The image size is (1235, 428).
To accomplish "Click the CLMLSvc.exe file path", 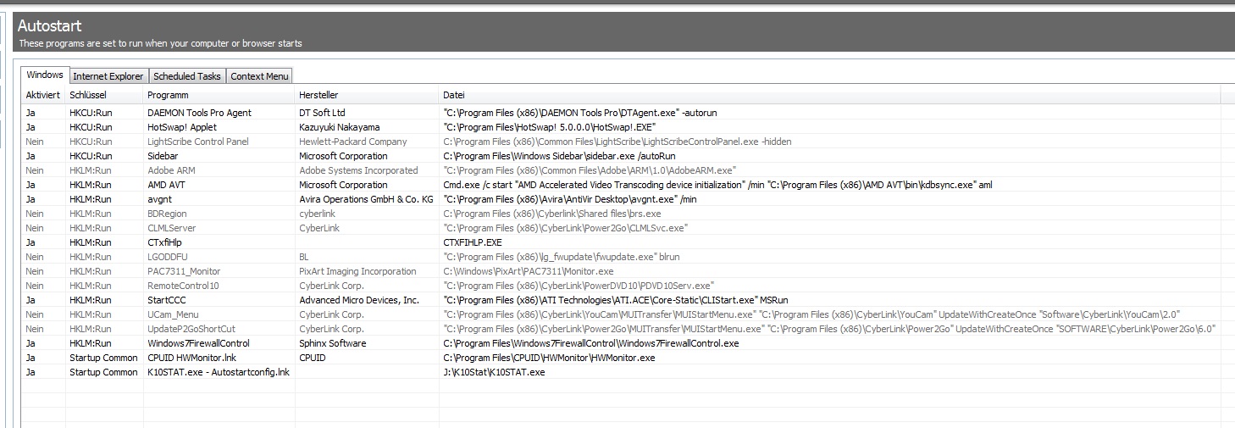I will click(565, 228).
